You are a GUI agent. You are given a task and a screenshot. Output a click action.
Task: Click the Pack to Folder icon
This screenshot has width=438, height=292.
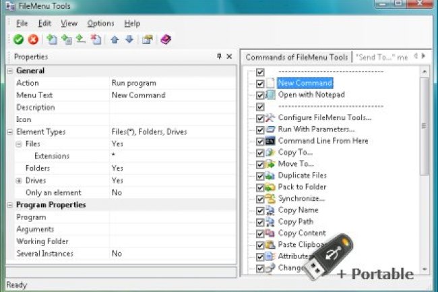pyautogui.click(x=270, y=187)
